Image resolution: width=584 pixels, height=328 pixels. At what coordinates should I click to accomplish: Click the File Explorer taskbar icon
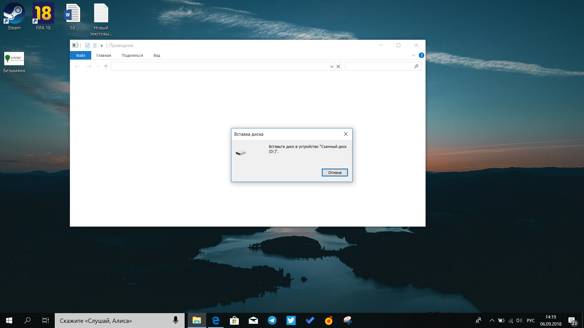coord(196,320)
